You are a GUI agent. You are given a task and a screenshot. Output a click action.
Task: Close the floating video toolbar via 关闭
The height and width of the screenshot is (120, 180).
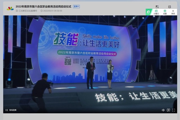(x=173, y=12)
